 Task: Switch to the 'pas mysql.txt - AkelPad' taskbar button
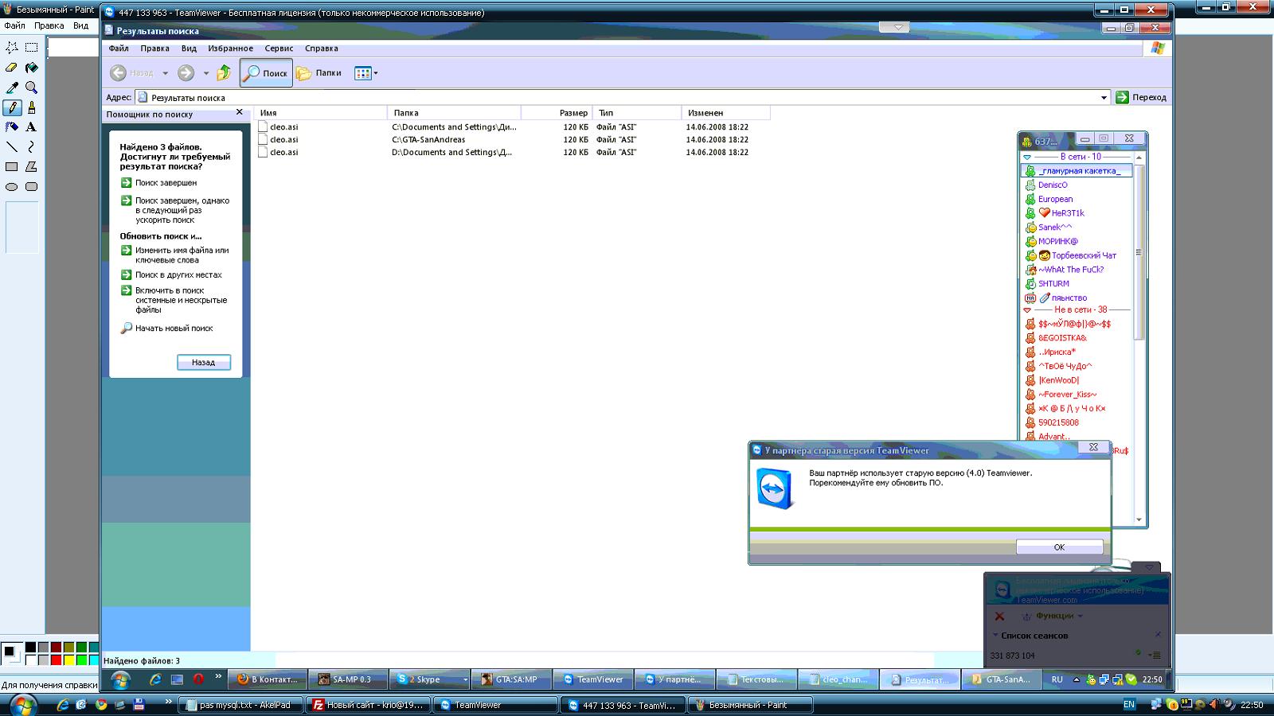coord(242,705)
